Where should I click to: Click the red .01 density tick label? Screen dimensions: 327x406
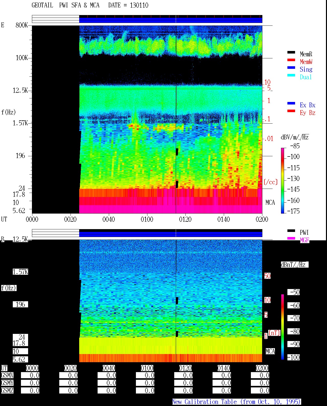(x=269, y=139)
